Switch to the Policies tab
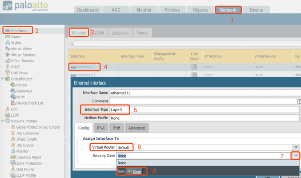Screen dimensions: 301x178 (172, 10)
